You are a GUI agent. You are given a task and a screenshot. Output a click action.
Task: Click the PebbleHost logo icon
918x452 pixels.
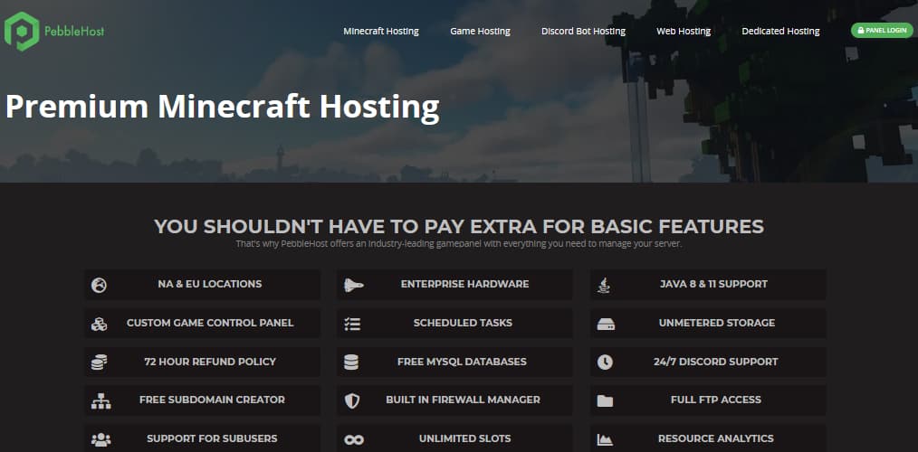click(x=22, y=31)
